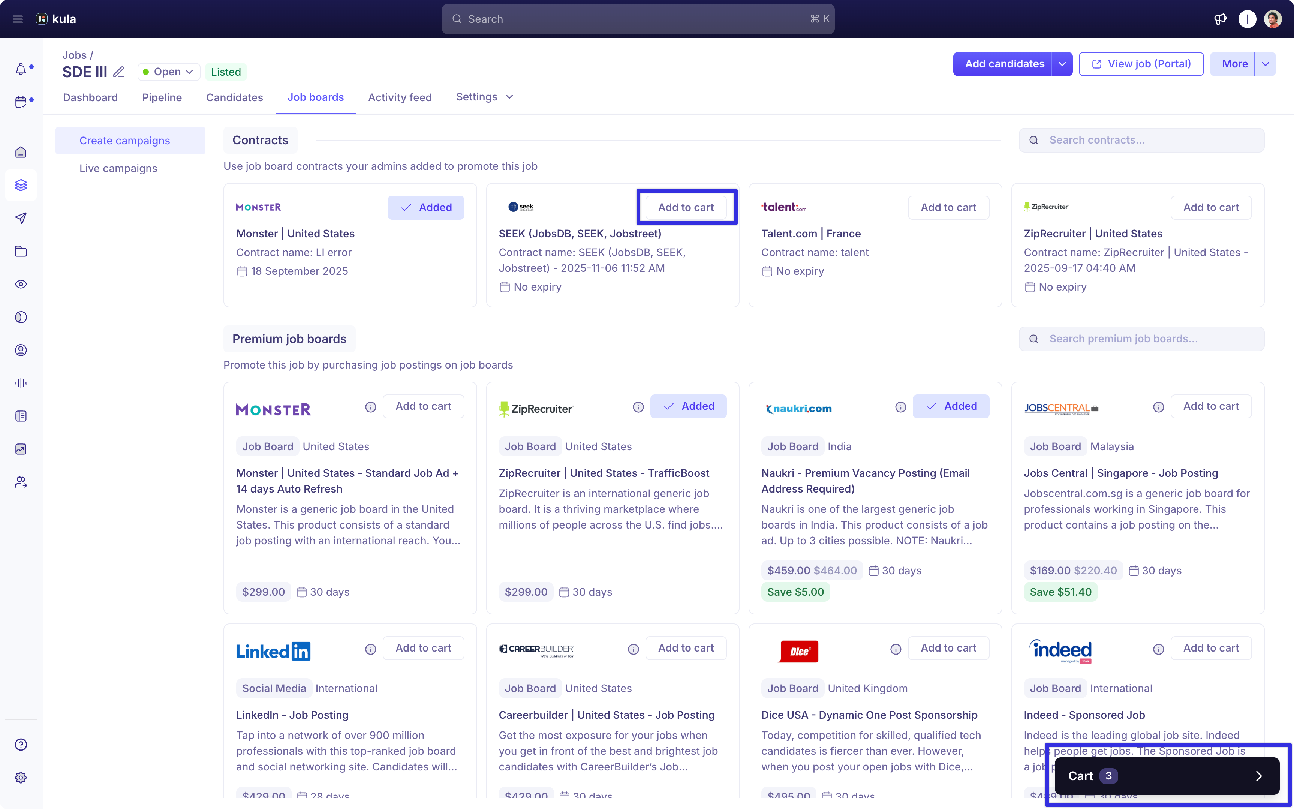The image size is (1294, 809).
Task: Open settings gear icon at sidebar bottom
Action: [21, 778]
